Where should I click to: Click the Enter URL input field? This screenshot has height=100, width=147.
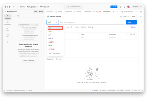92,22
